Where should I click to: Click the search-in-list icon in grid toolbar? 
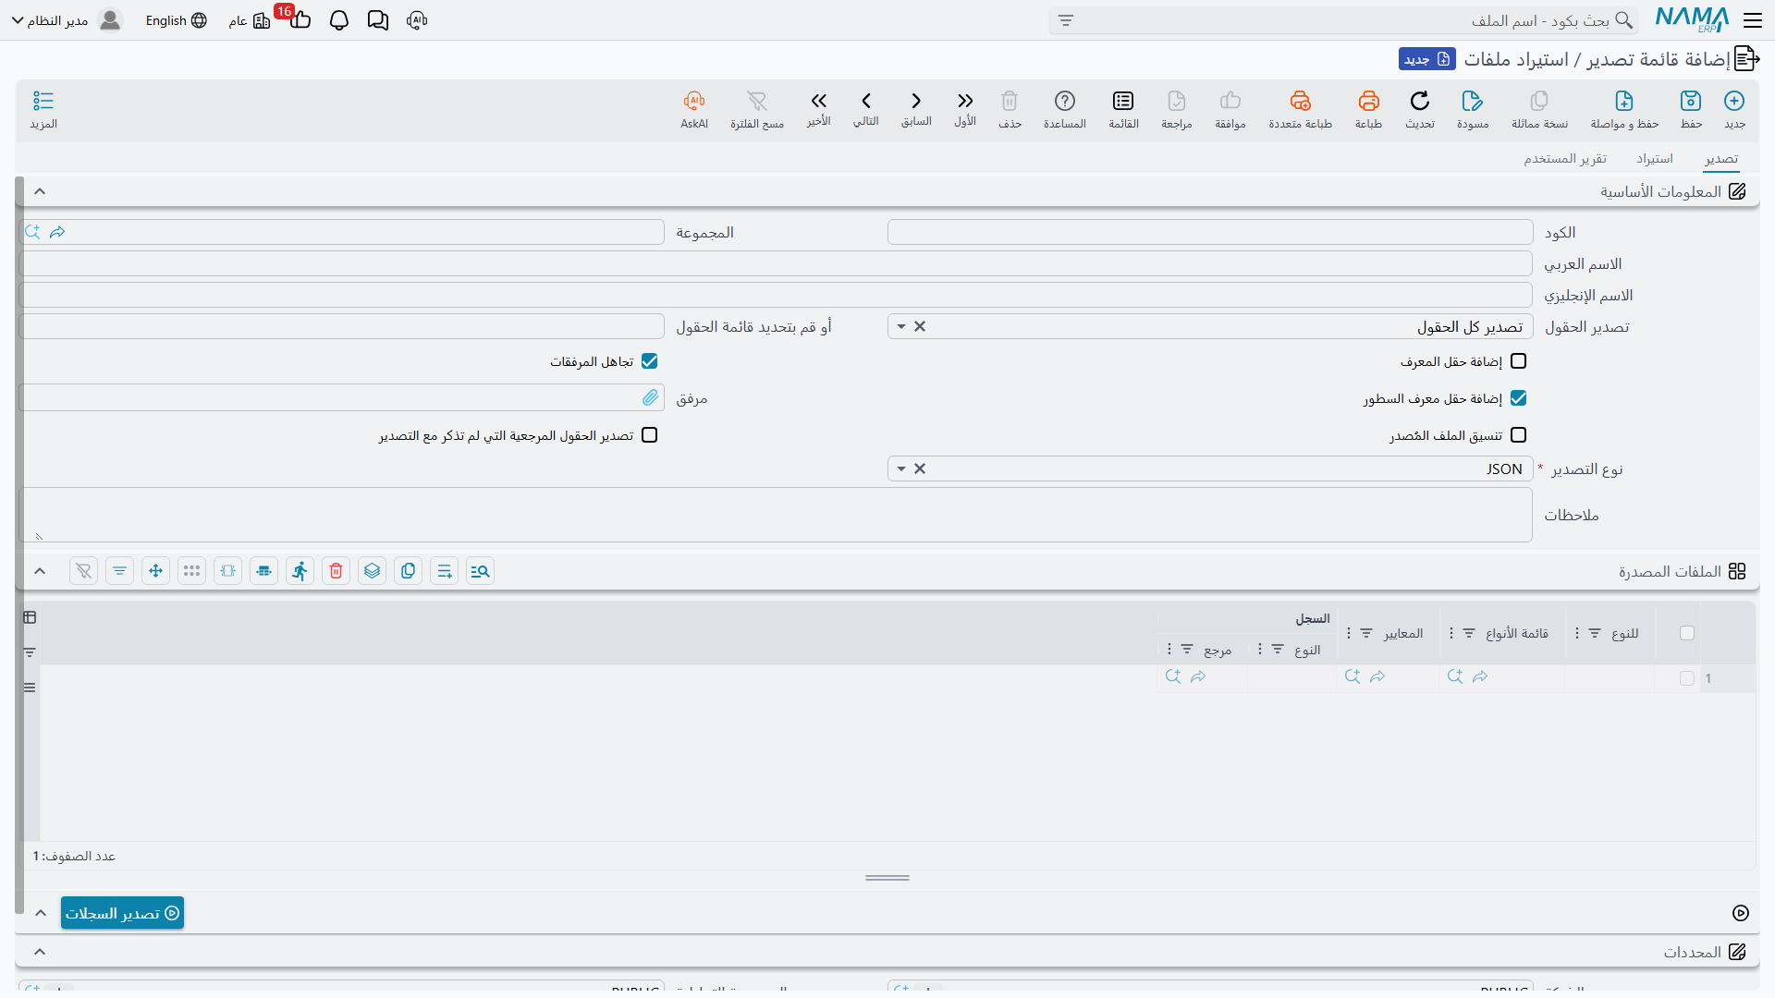click(481, 571)
